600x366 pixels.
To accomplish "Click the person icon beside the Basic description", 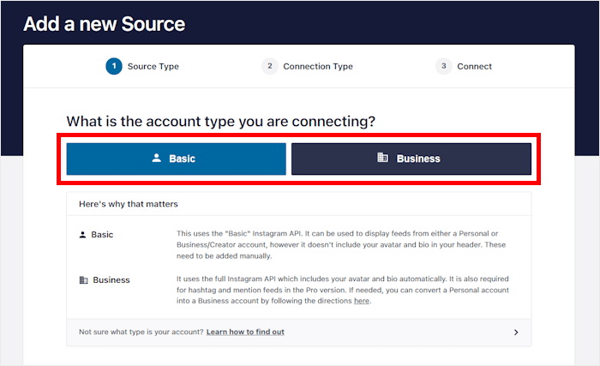I will pyautogui.click(x=82, y=234).
